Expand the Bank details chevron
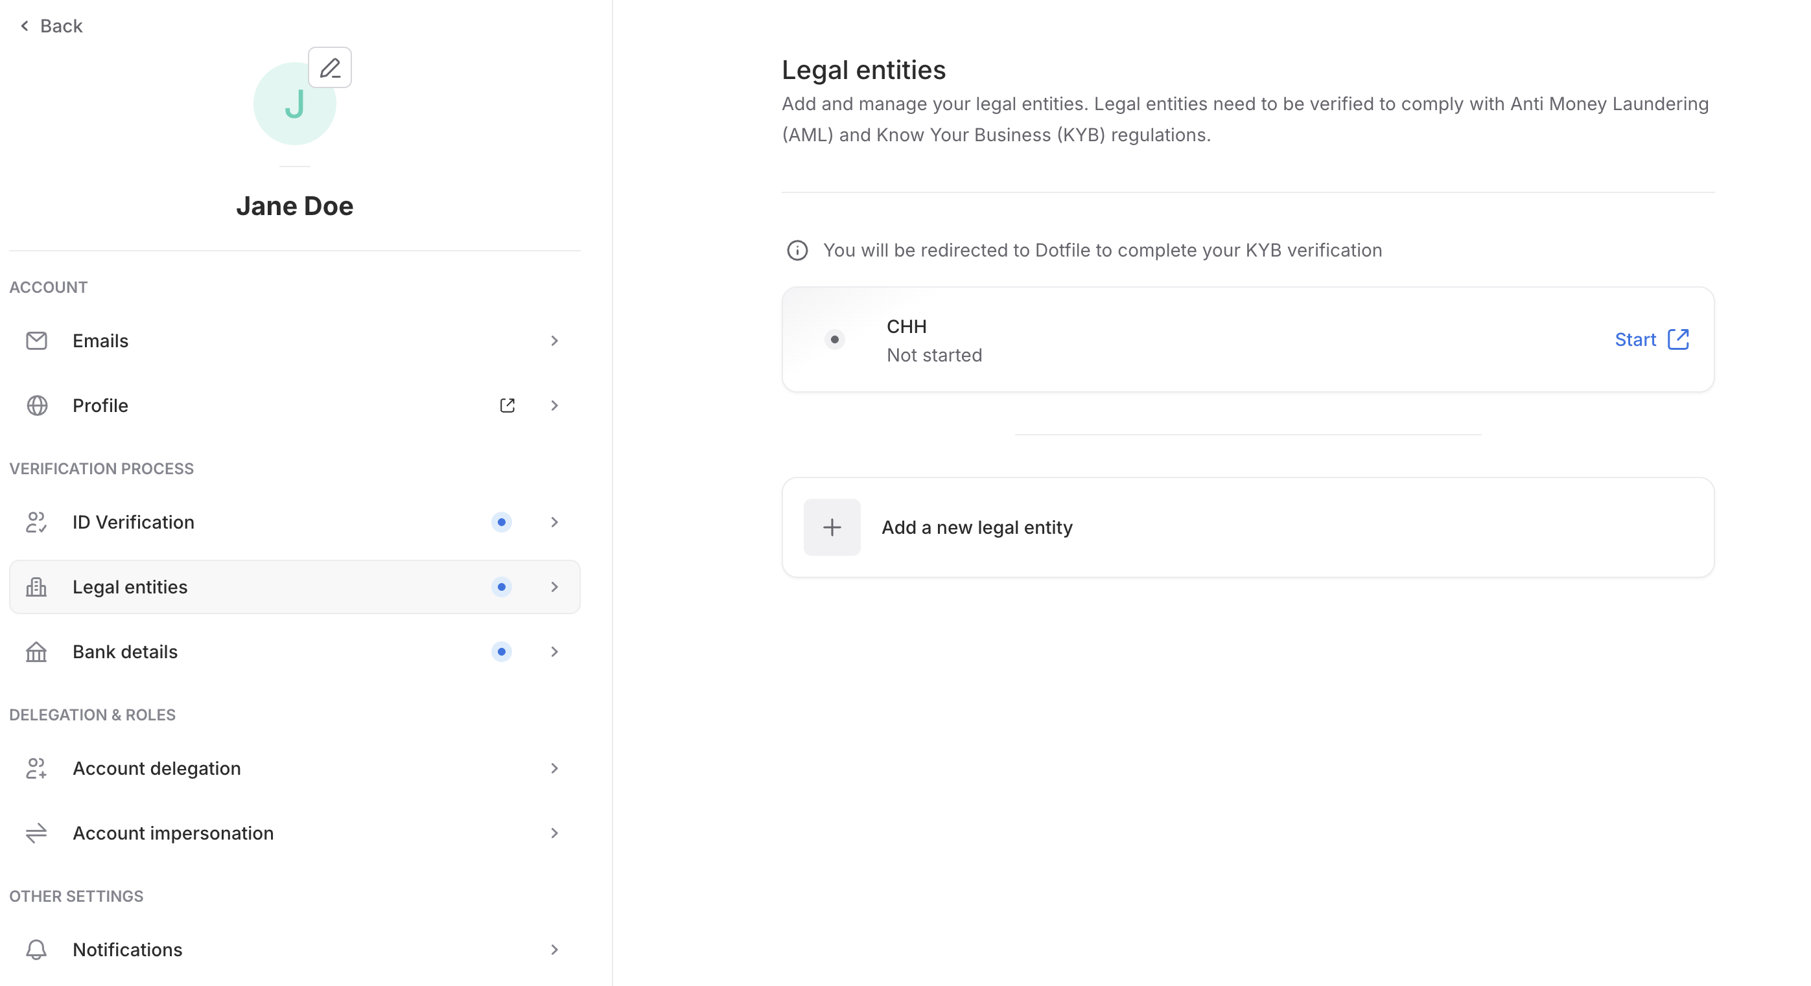This screenshot has width=1811, height=986. tap(554, 652)
